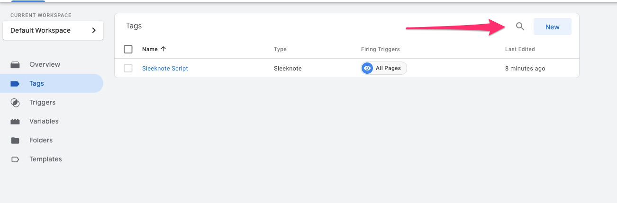
Task: Toggle the sort arrow beside Name column
Action: [163, 49]
